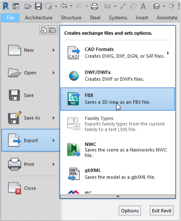Click the Close menu item
Viewport: 181px width, 221px height.
[x=31, y=188]
